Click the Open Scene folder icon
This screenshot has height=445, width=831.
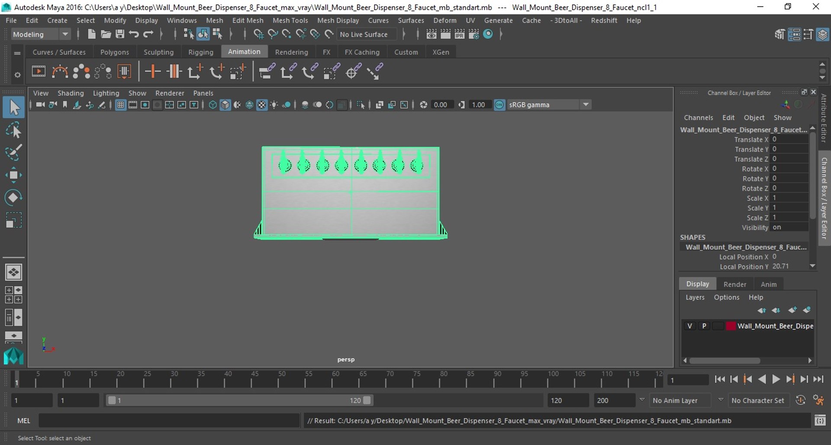106,34
